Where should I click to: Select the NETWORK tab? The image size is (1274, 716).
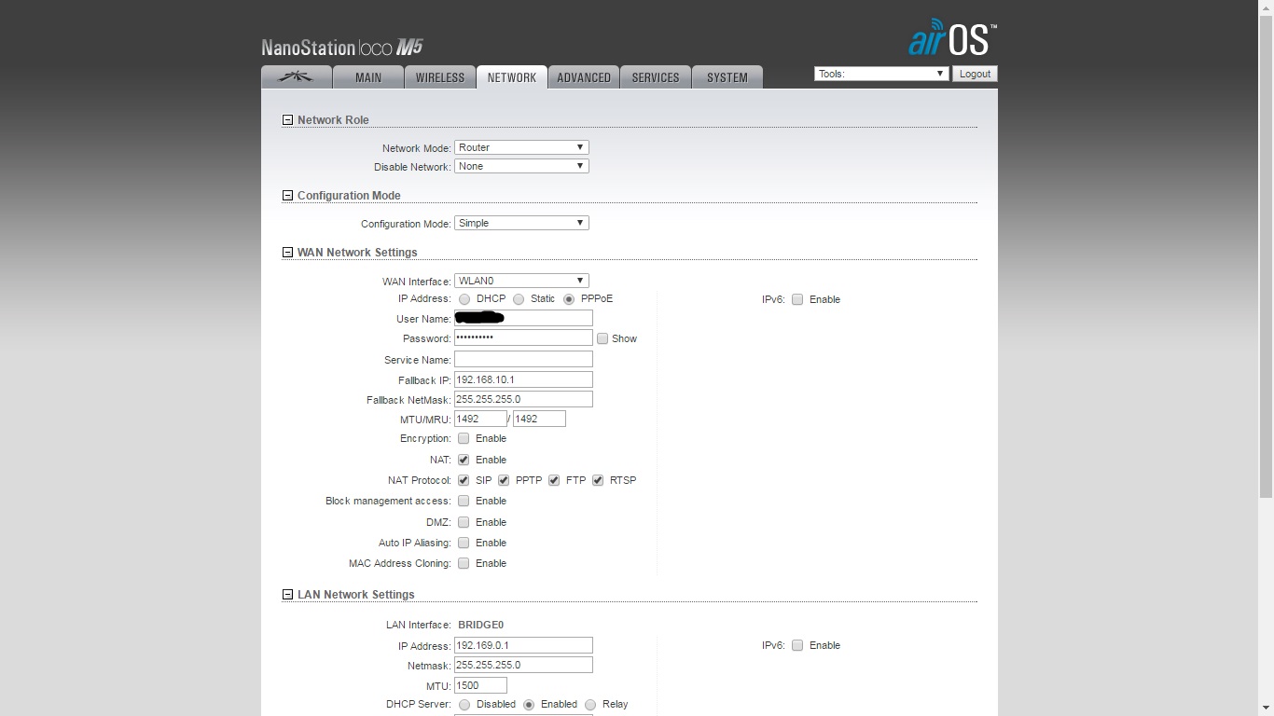tap(512, 77)
